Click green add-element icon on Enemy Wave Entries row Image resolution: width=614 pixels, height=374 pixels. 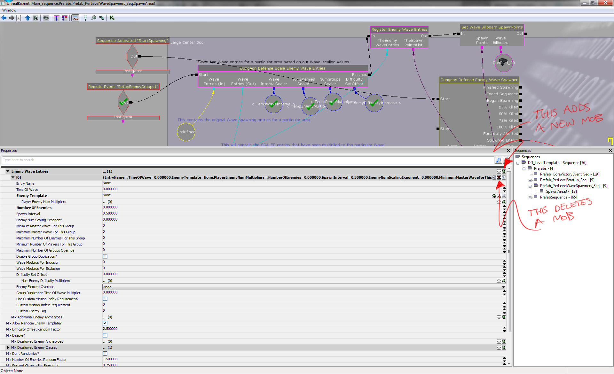pyautogui.click(x=504, y=171)
